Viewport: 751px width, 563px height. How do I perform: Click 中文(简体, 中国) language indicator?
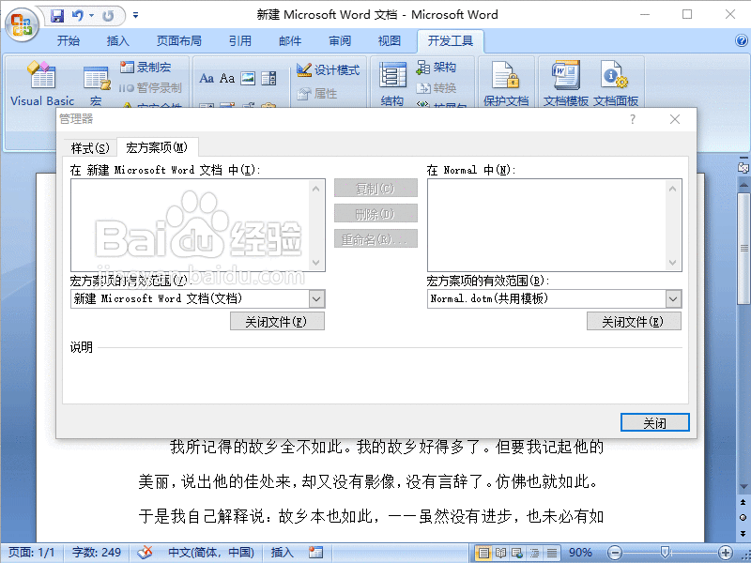point(211,553)
